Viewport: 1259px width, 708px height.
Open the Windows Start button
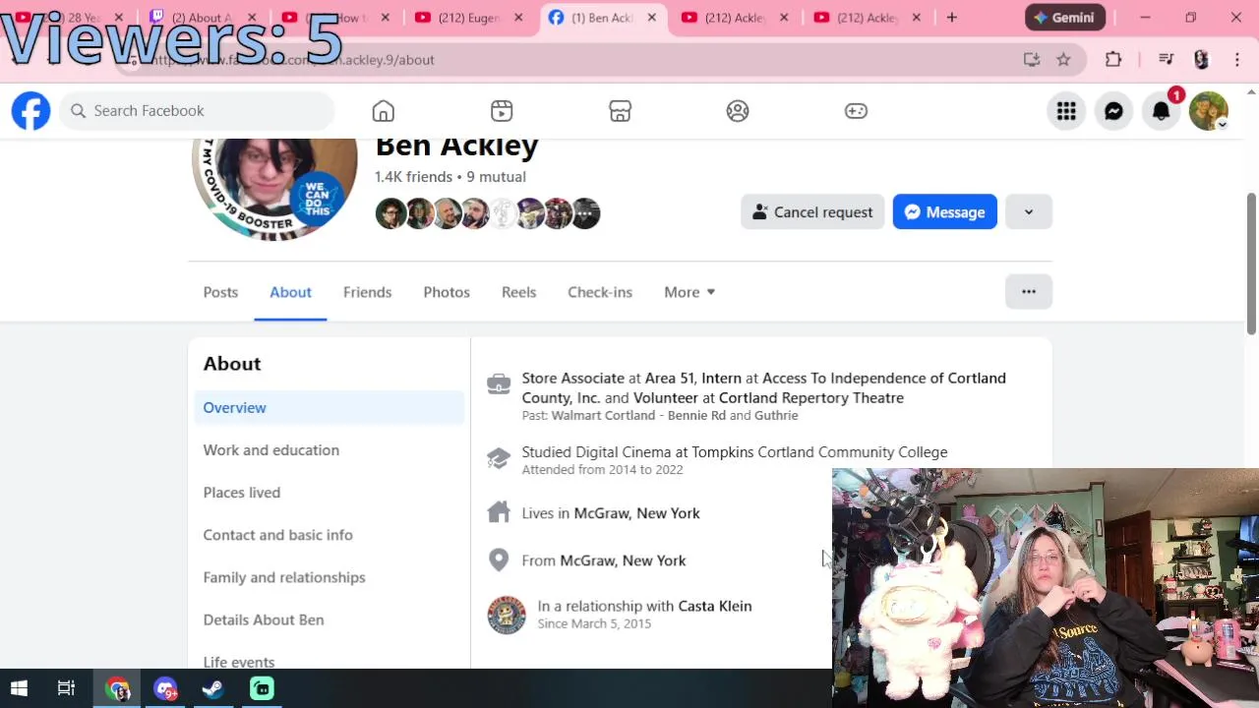pyautogui.click(x=19, y=688)
